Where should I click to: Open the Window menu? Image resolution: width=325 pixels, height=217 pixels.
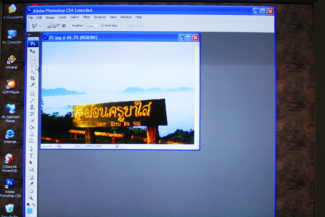(x=126, y=17)
